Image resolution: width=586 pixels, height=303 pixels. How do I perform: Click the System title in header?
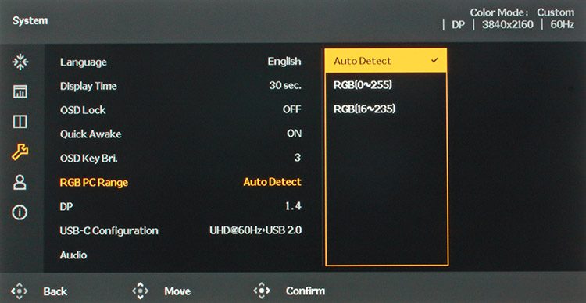tap(30, 21)
